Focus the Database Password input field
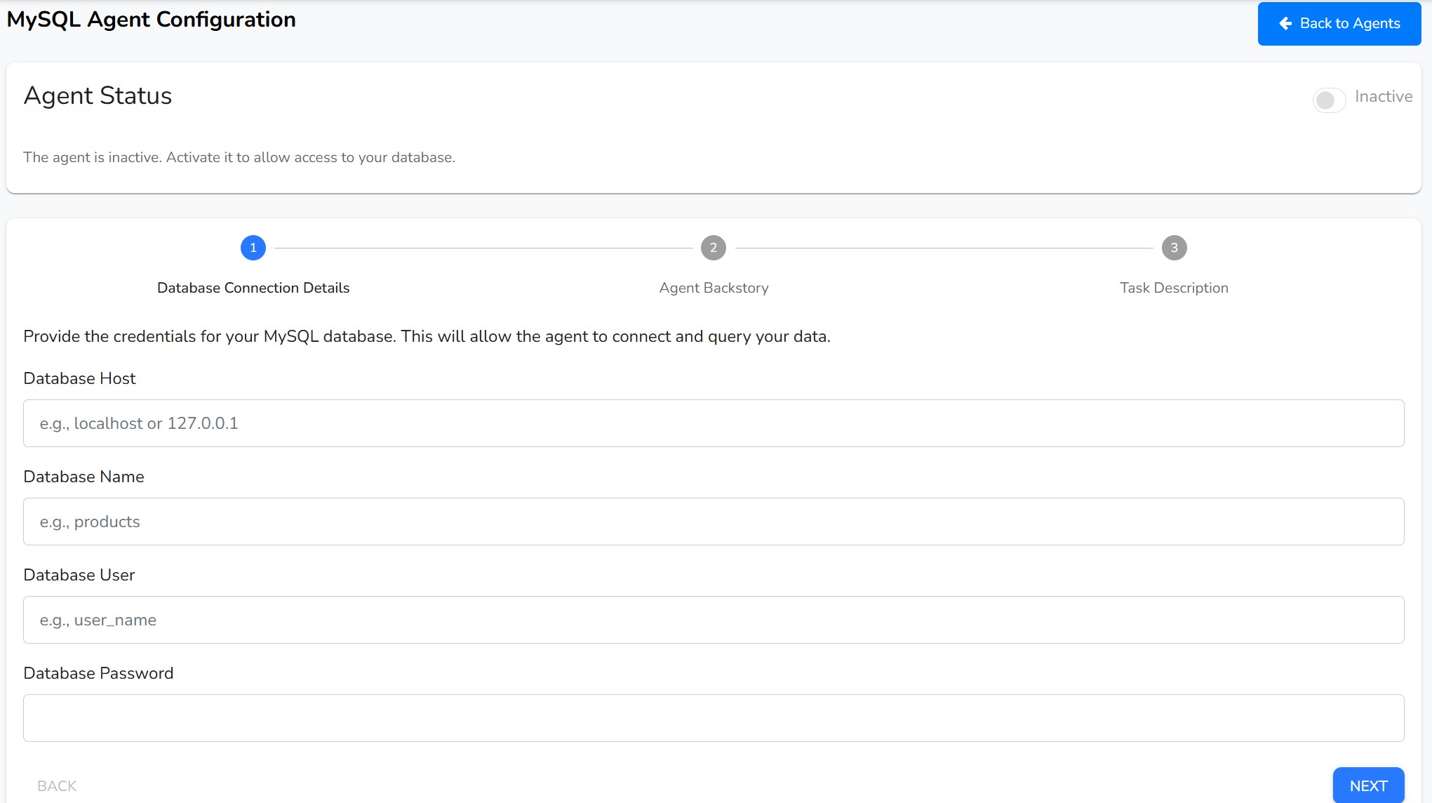1432x803 pixels. click(x=713, y=718)
